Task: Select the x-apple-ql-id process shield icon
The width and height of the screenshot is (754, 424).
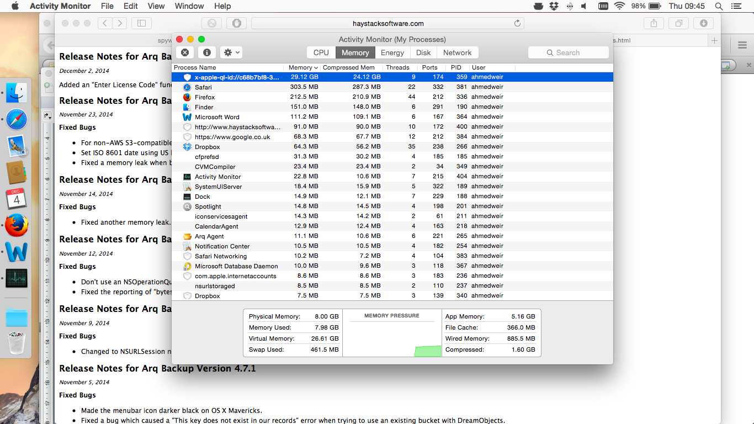Action: pyautogui.click(x=187, y=77)
